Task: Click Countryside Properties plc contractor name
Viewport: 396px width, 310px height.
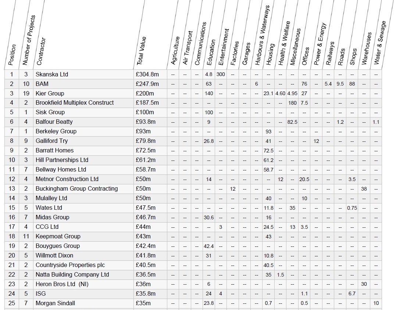Action: (x=70, y=265)
